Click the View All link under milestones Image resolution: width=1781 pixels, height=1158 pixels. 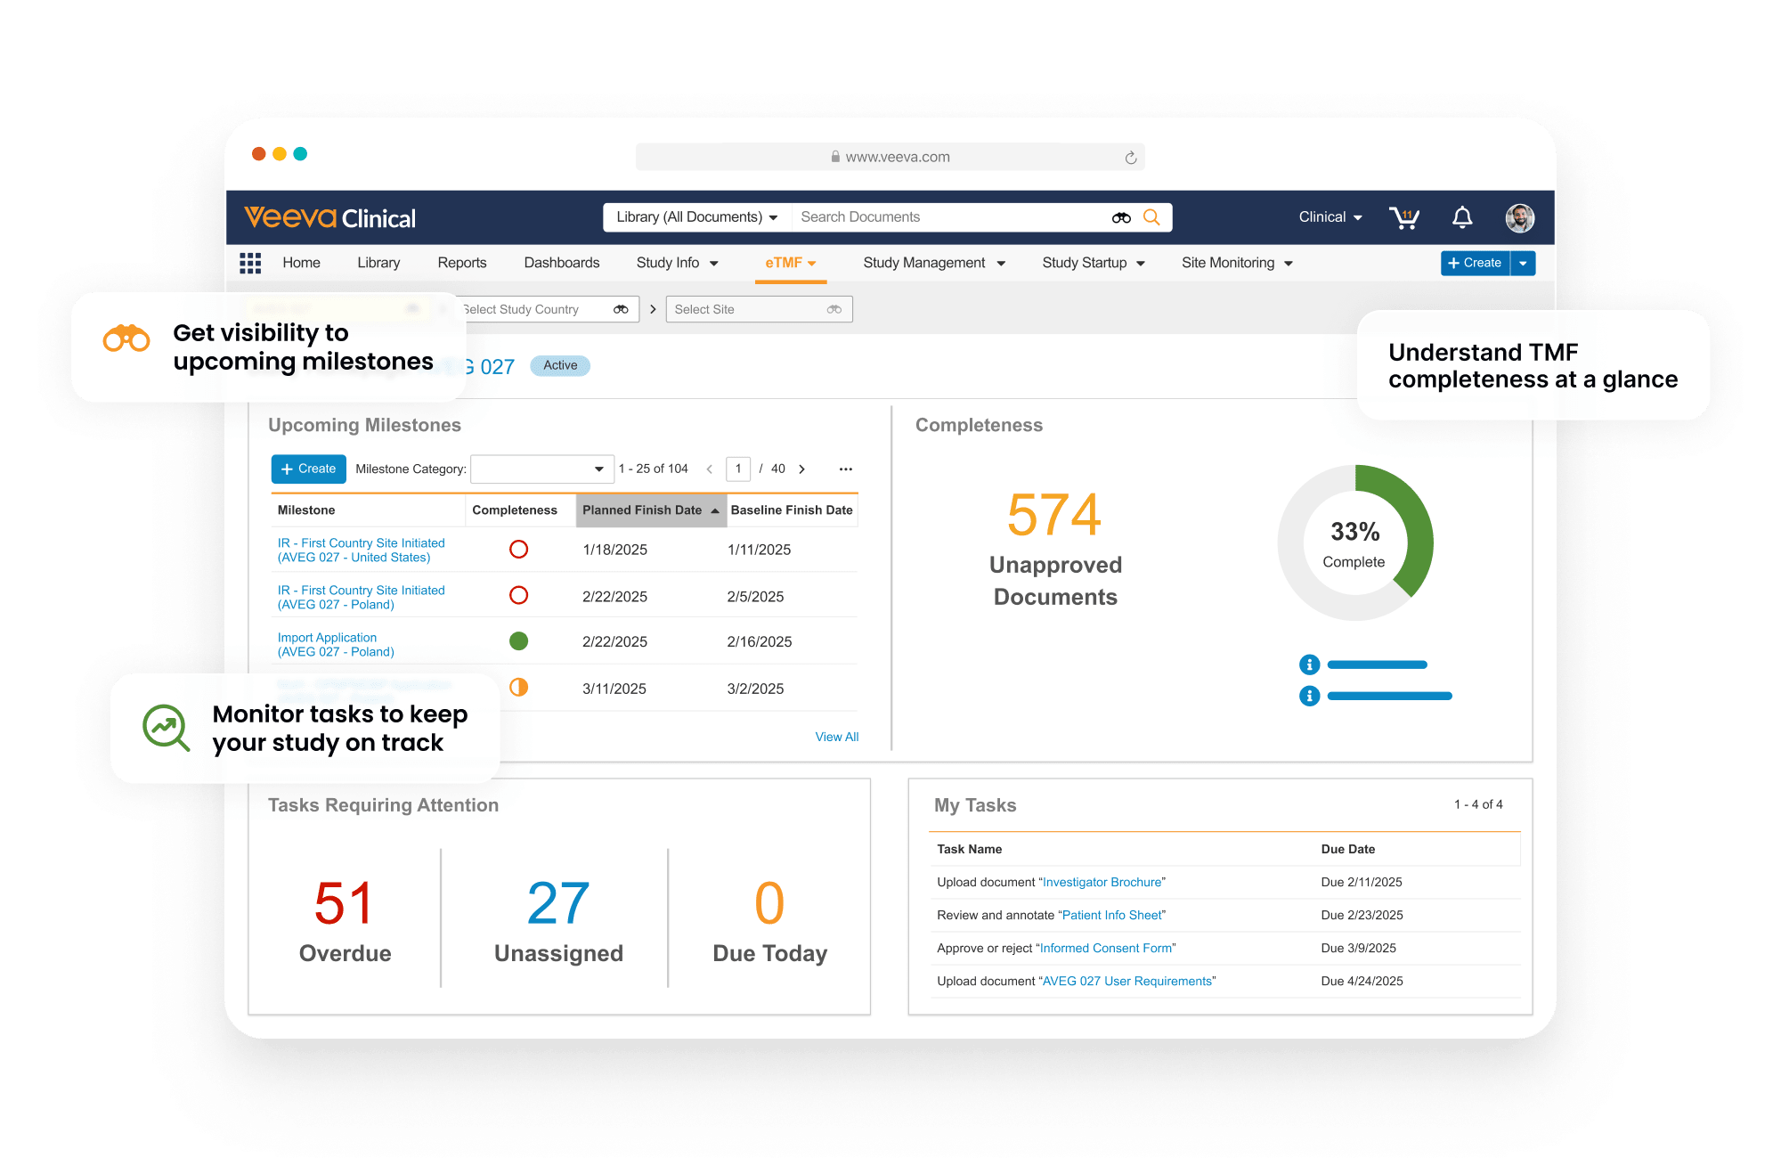[836, 737]
